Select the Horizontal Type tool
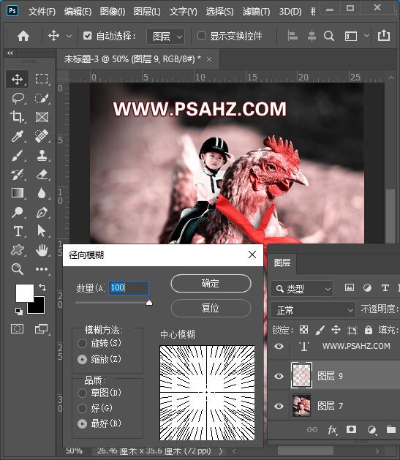Image resolution: width=400 pixels, height=460 pixels. point(18,231)
